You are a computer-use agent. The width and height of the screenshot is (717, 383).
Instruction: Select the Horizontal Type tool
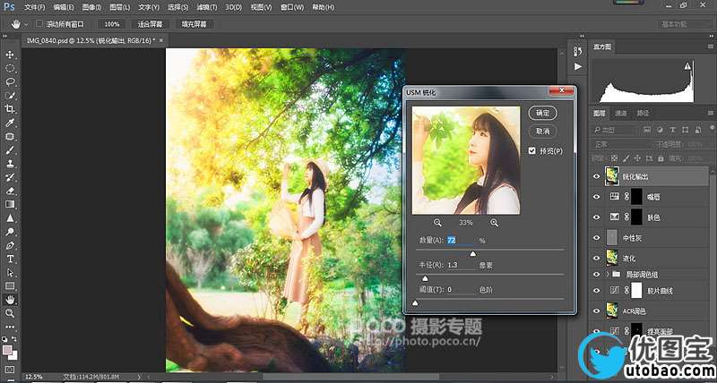[x=10, y=259]
